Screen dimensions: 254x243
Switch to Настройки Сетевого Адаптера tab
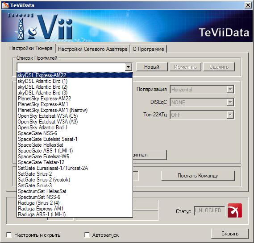click(93, 49)
